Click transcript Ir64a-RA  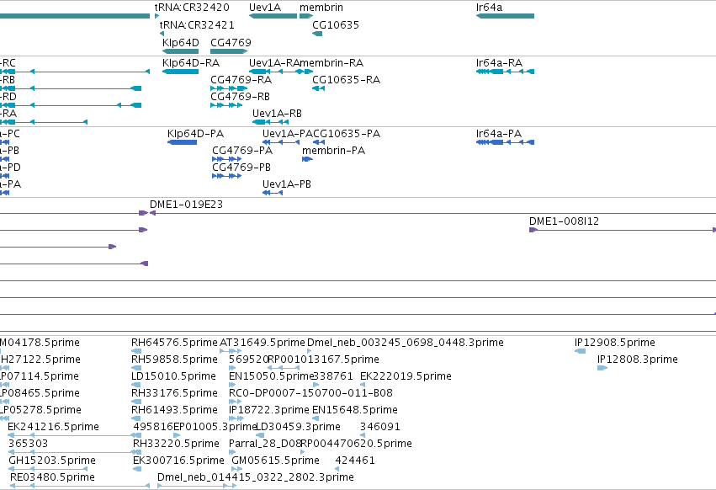[x=505, y=72]
